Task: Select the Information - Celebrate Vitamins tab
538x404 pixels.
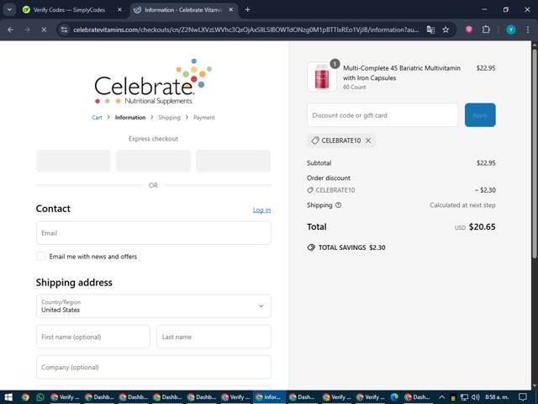Action: pyautogui.click(x=183, y=10)
